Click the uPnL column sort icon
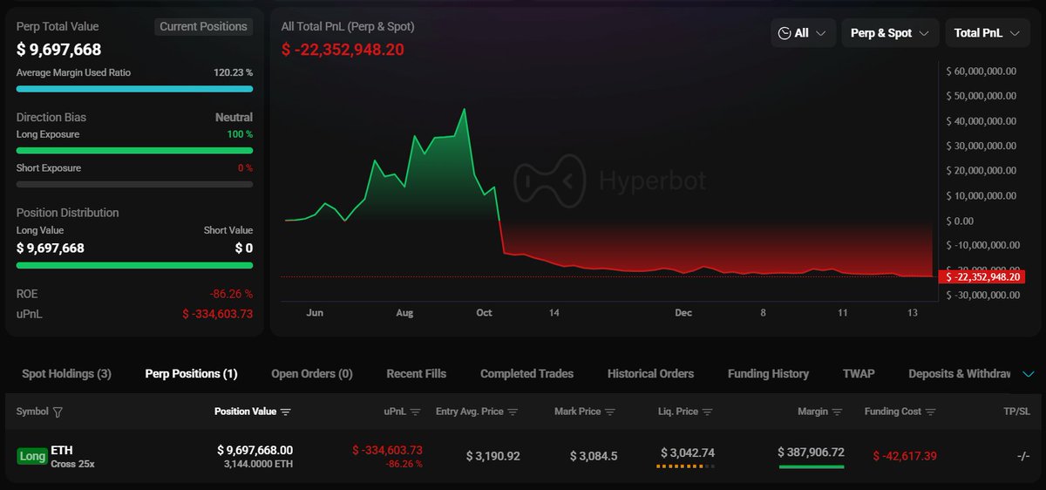1046x490 pixels. (x=416, y=412)
